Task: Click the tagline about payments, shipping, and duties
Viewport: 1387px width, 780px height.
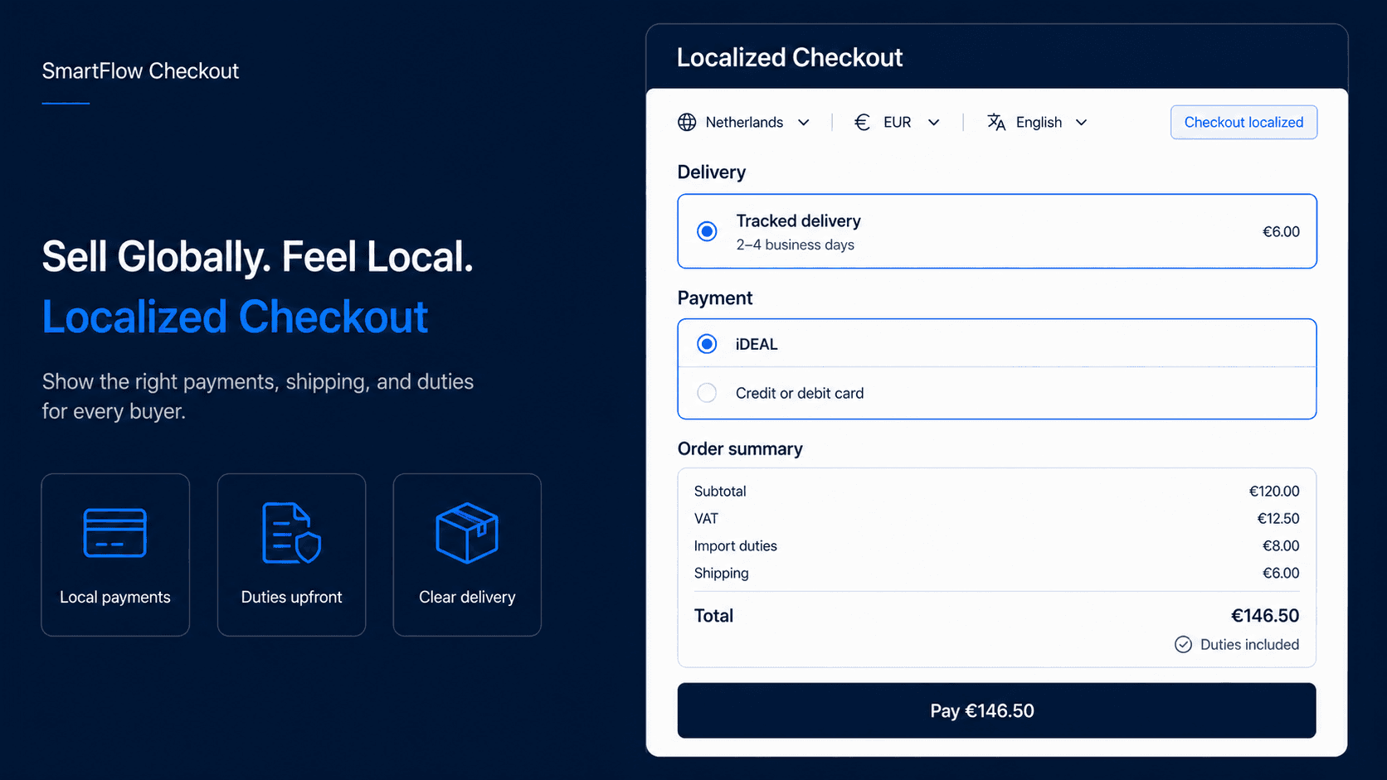Action: click(x=258, y=396)
